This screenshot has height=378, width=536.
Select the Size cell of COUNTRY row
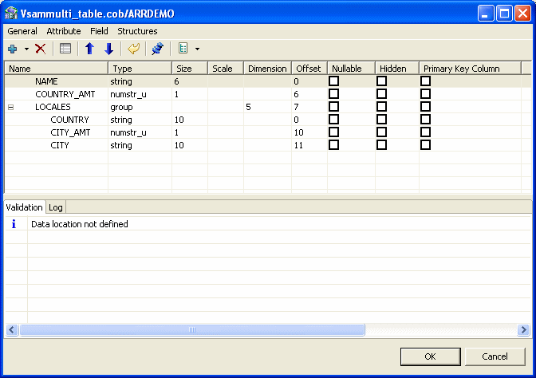189,120
